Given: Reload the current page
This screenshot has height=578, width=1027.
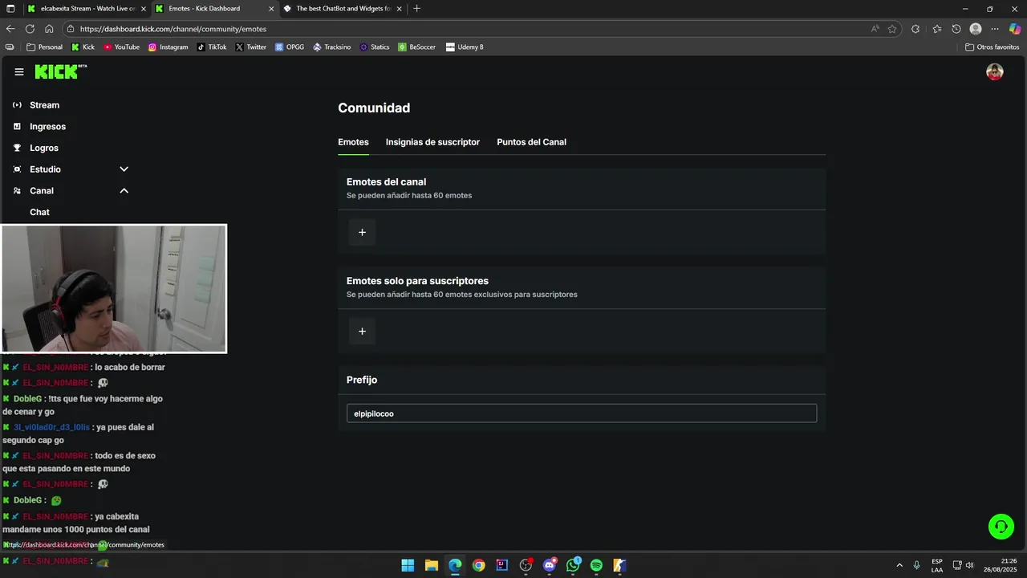Looking at the screenshot, I should 30,28.
